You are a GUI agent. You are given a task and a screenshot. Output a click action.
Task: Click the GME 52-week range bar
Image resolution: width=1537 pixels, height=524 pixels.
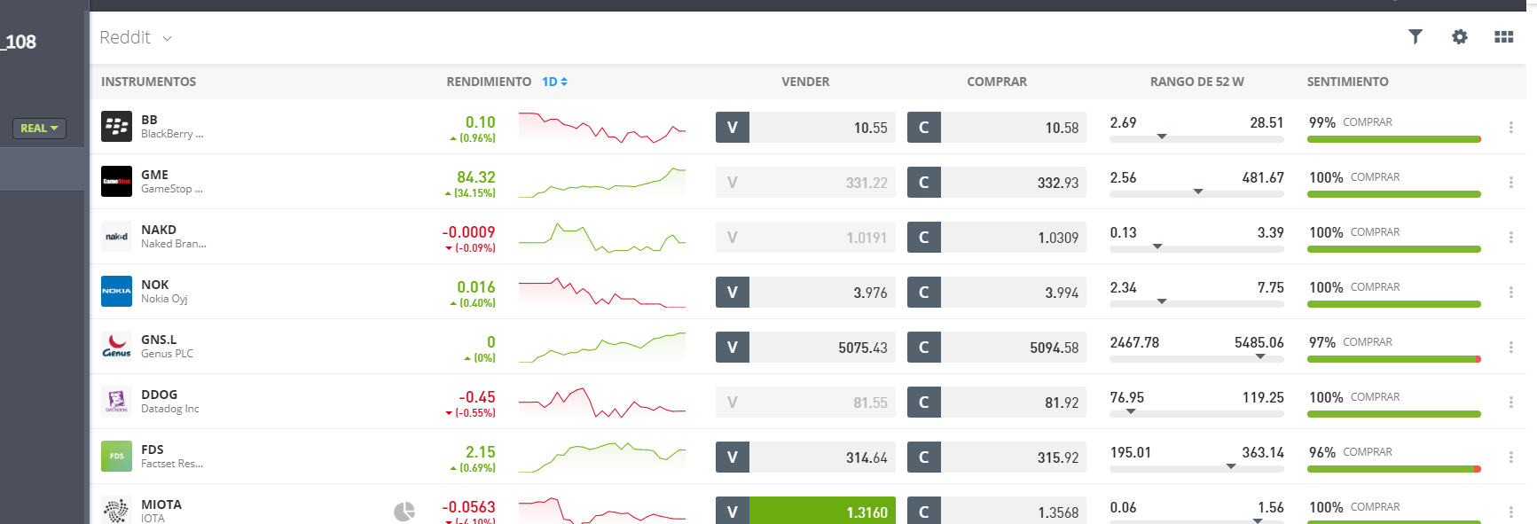click(1196, 193)
